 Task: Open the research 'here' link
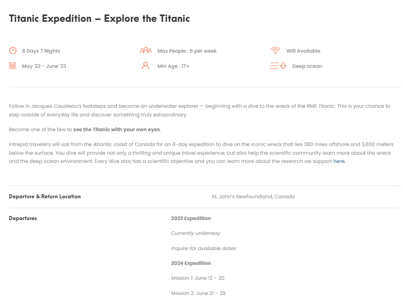pos(339,161)
